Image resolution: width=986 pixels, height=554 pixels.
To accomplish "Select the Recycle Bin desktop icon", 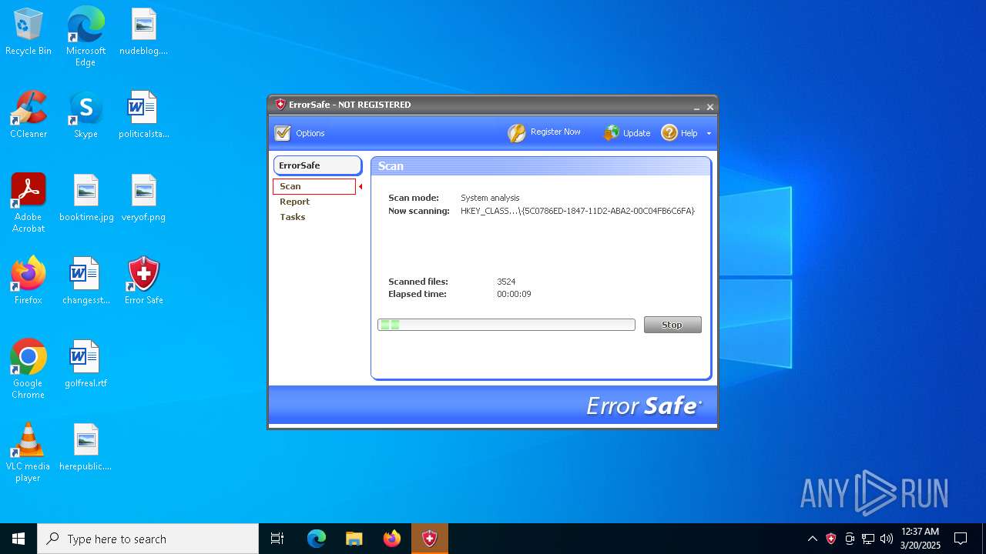I will (x=29, y=32).
